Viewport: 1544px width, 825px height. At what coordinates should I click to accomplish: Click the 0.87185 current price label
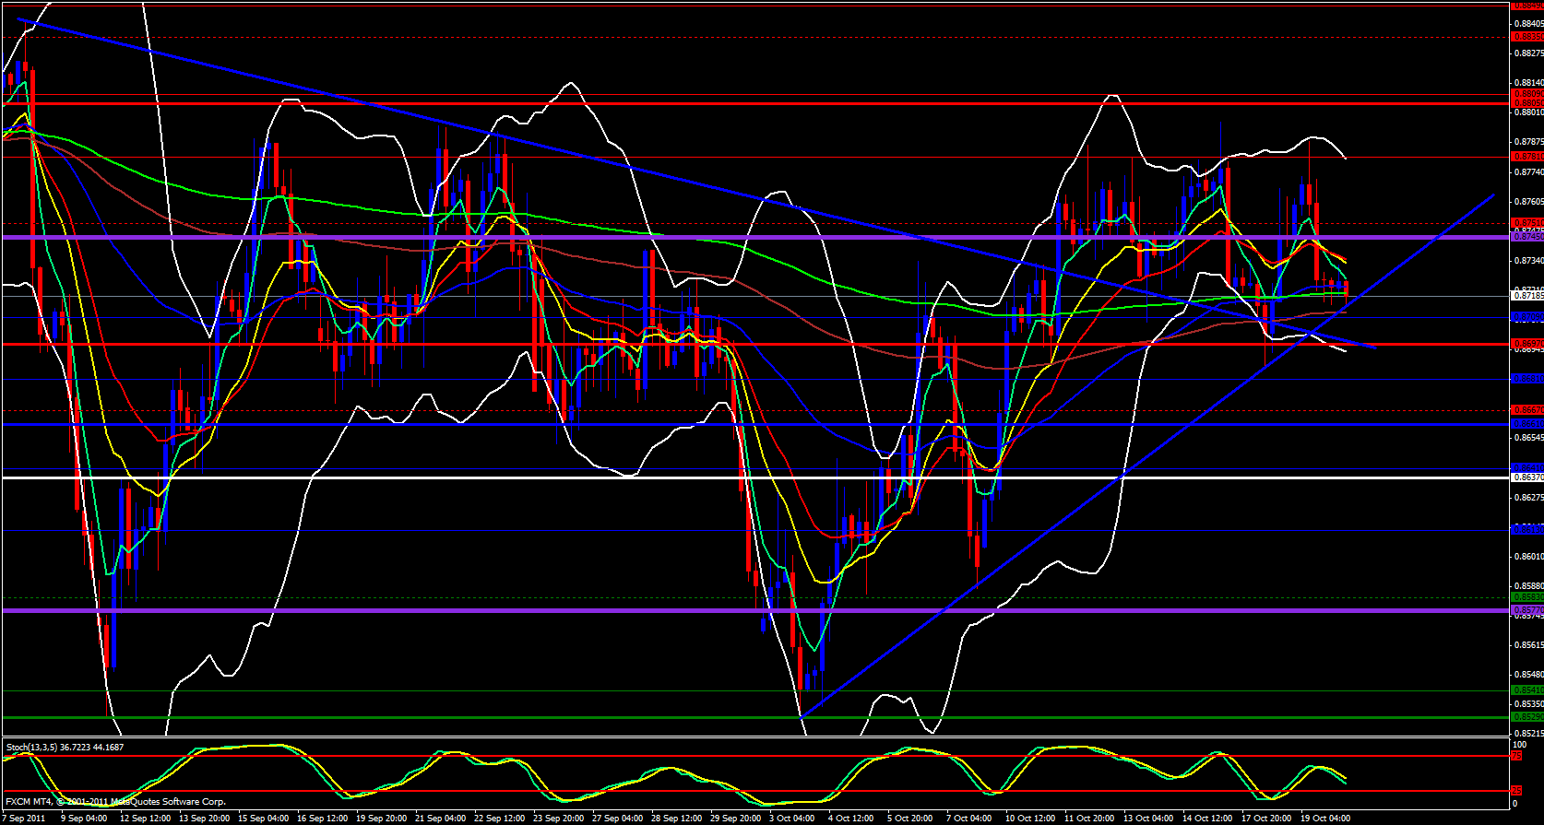[x=1526, y=296]
